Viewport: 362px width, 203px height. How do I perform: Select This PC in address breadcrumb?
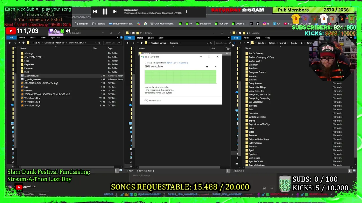click(x=36, y=43)
